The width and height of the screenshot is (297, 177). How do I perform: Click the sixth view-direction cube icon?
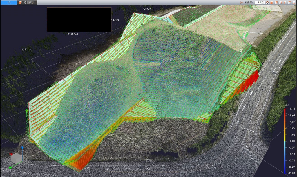coord(289,2)
